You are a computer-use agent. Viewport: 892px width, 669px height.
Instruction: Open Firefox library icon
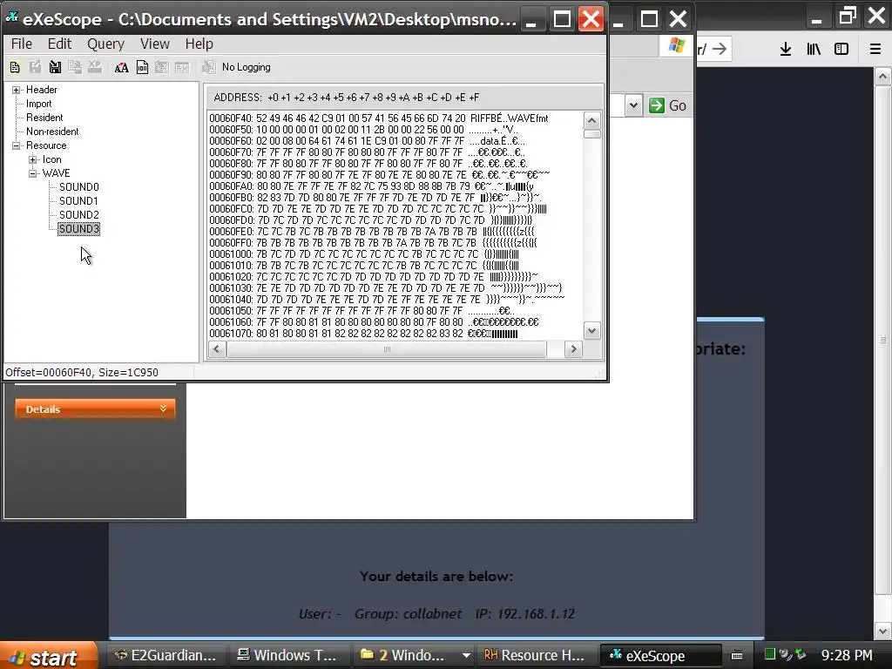814,49
